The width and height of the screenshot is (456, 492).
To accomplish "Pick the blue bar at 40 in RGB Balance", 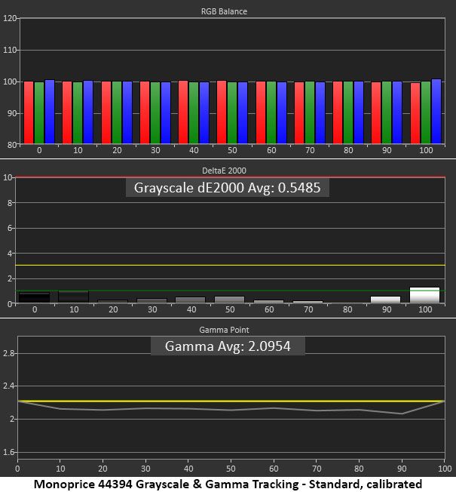I will pyautogui.click(x=204, y=112).
